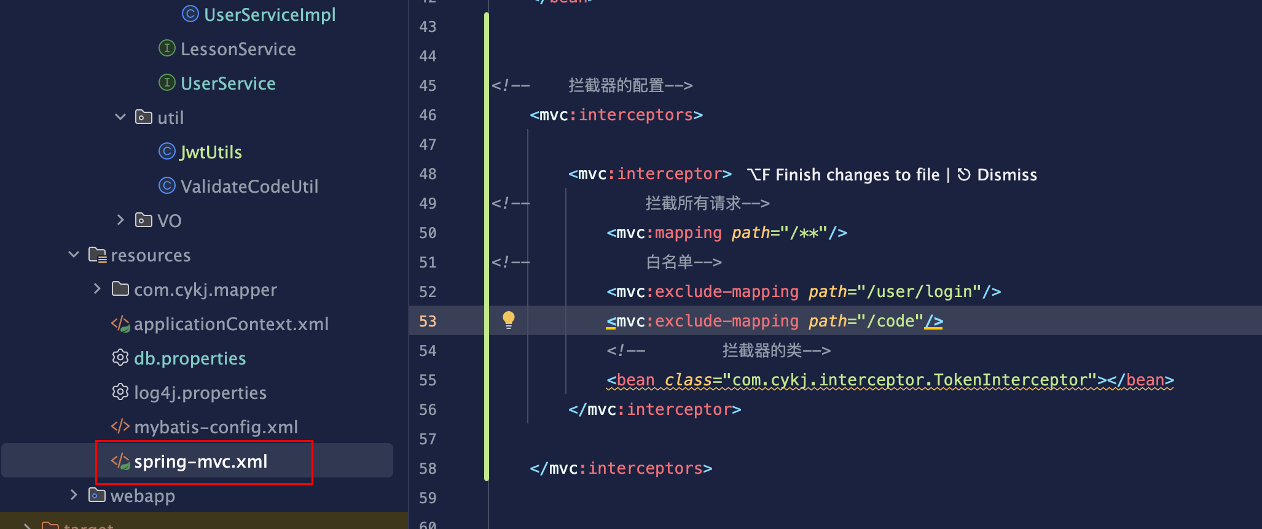Image resolution: width=1262 pixels, height=529 pixels.
Task: Open UserService interface file
Action: click(228, 83)
